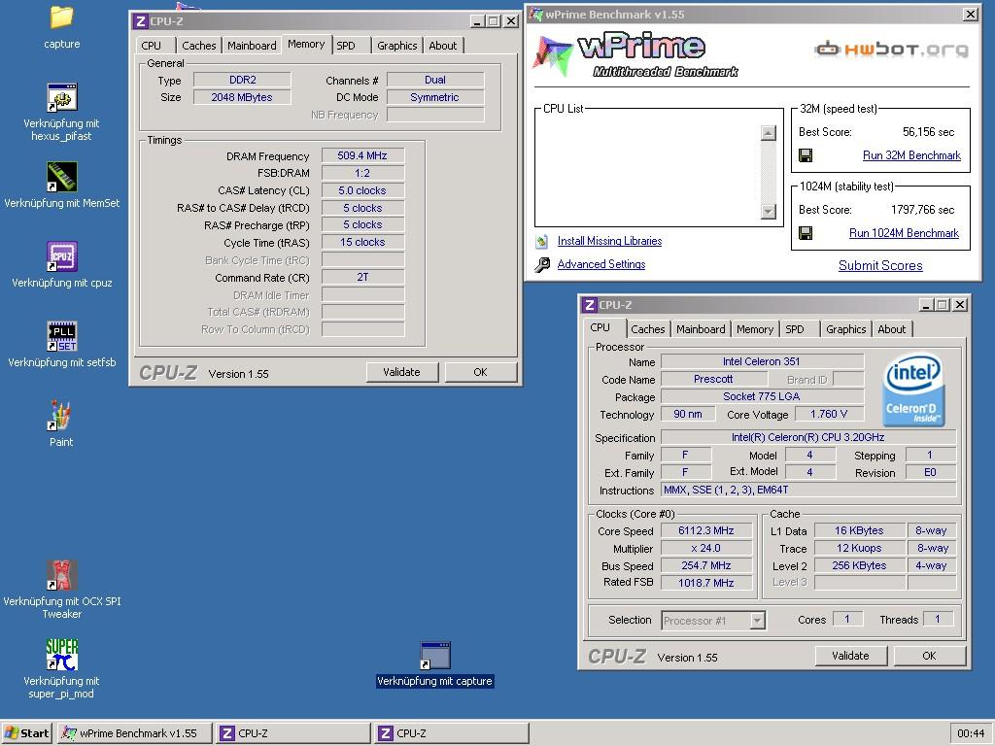Click the wPrime window title bar icon
The height and width of the screenshot is (746, 995).
(x=536, y=14)
